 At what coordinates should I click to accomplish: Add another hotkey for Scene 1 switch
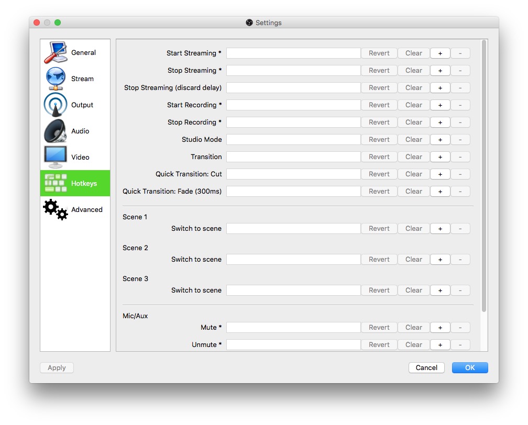tap(440, 229)
